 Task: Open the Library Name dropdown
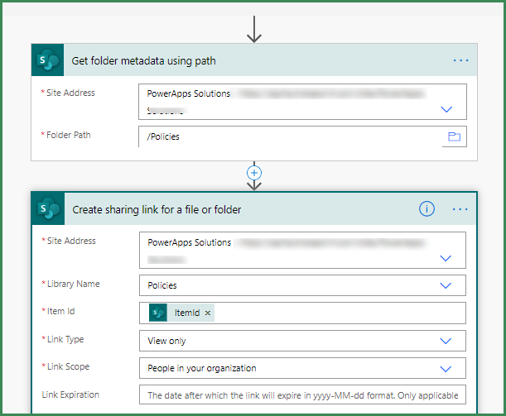click(x=446, y=285)
